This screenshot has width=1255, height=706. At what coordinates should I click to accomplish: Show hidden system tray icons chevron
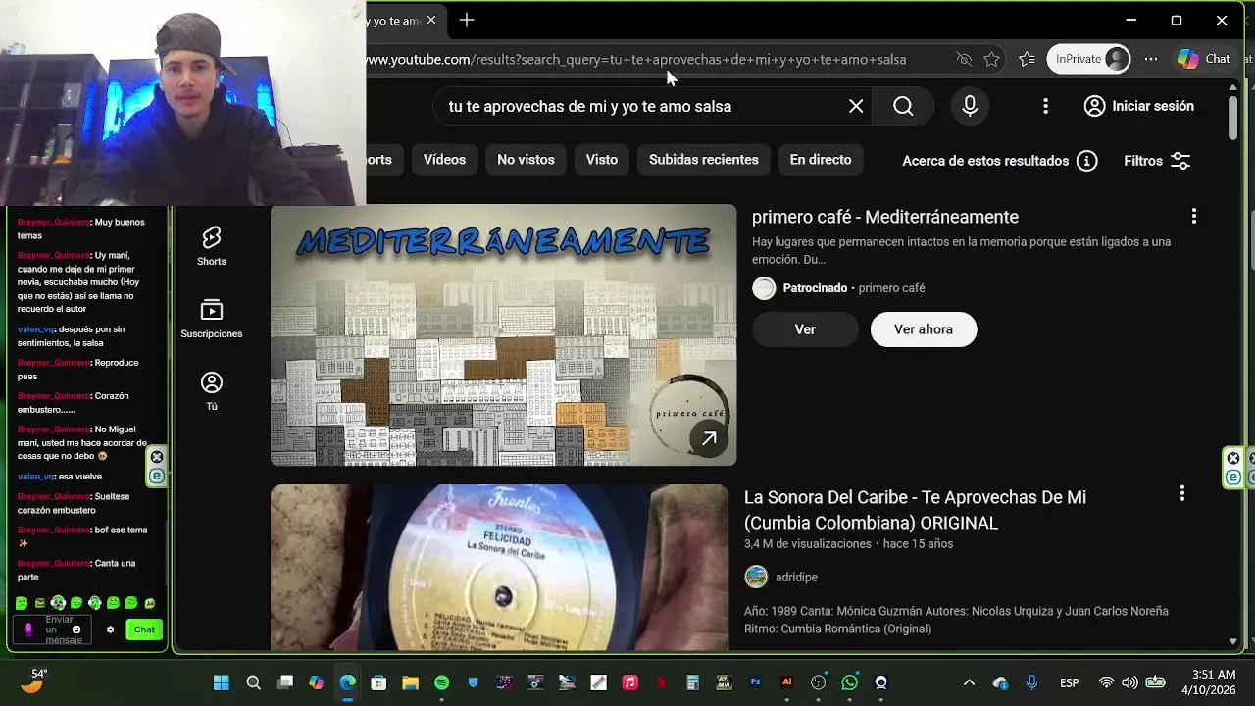click(969, 682)
